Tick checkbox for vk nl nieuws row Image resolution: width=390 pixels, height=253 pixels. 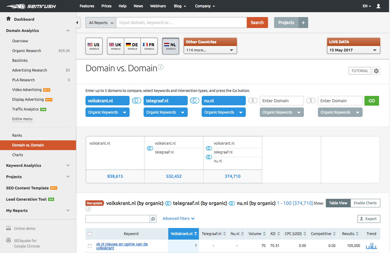[x=90, y=246]
